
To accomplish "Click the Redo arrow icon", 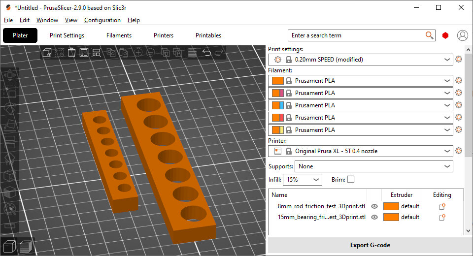I will (x=219, y=53).
